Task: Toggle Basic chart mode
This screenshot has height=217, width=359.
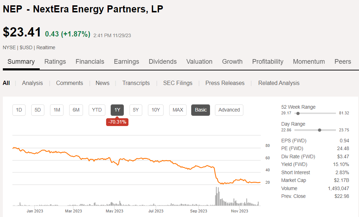Action: click(x=200, y=110)
